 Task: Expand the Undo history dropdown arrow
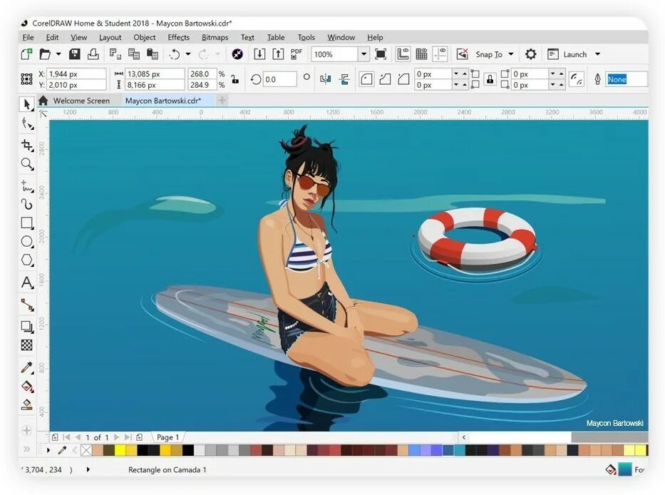(188, 54)
